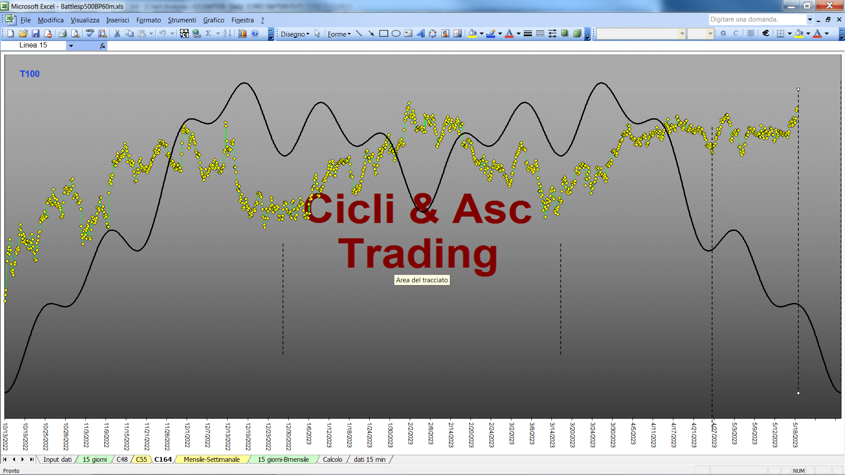The height and width of the screenshot is (475, 845).
Task: Select the Text Box drawing tool
Action: [408, 34]
